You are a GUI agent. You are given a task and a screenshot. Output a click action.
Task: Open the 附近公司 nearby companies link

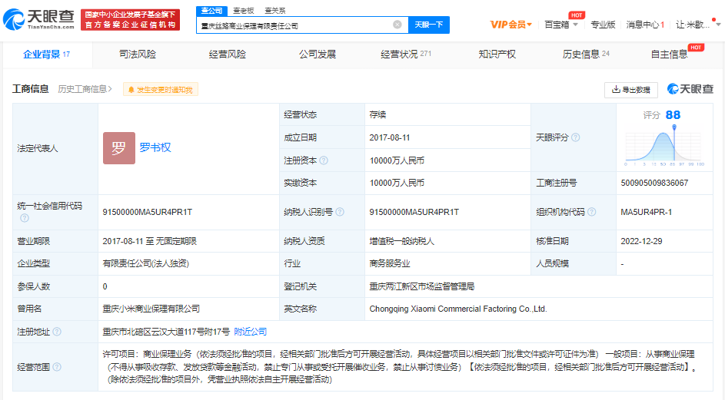point(250,332)
